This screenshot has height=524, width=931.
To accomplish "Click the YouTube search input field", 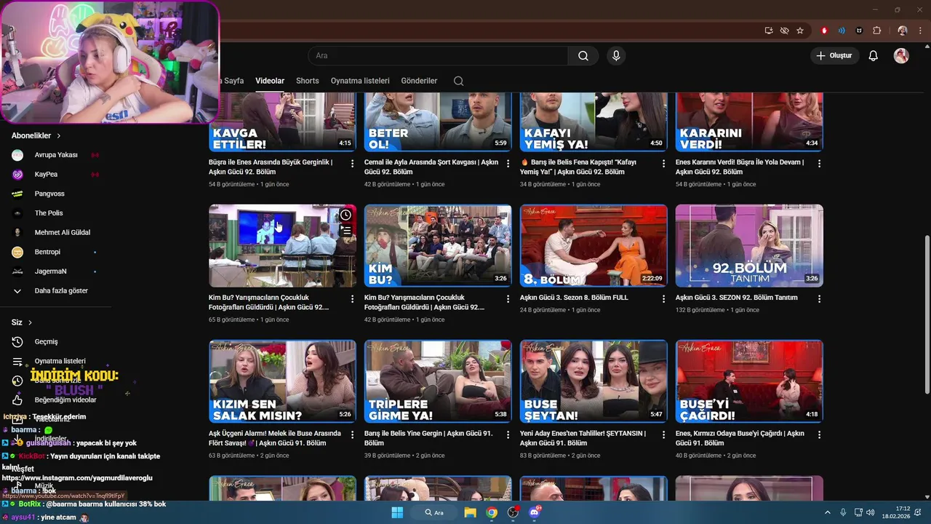I will click(438, 56).
